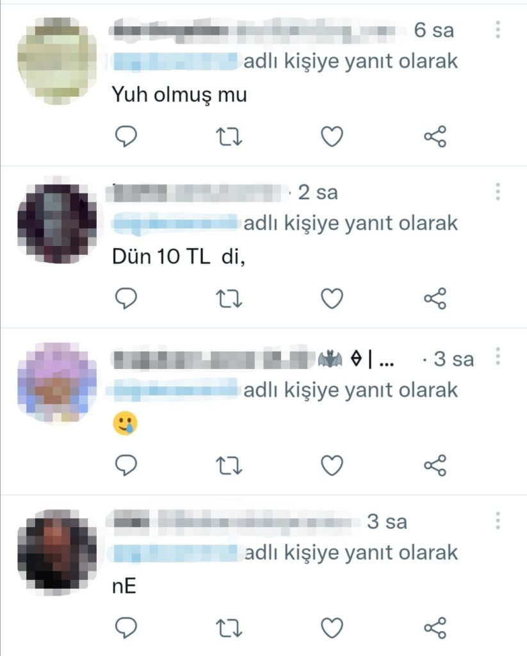
Task: Reply to the "nE" tweet
Action: [126, 628]
